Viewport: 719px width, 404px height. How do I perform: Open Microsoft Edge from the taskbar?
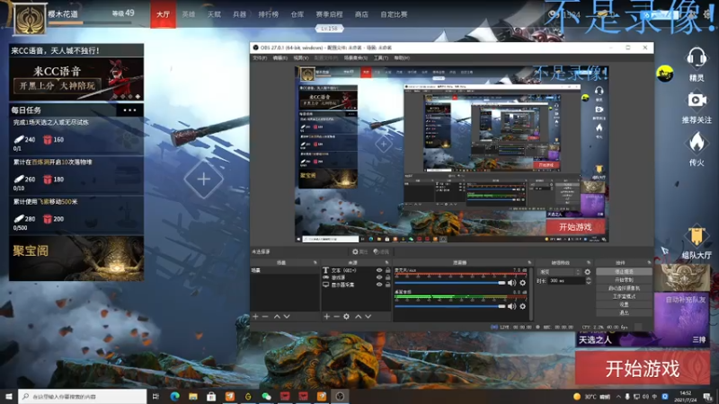pos(174,396)
